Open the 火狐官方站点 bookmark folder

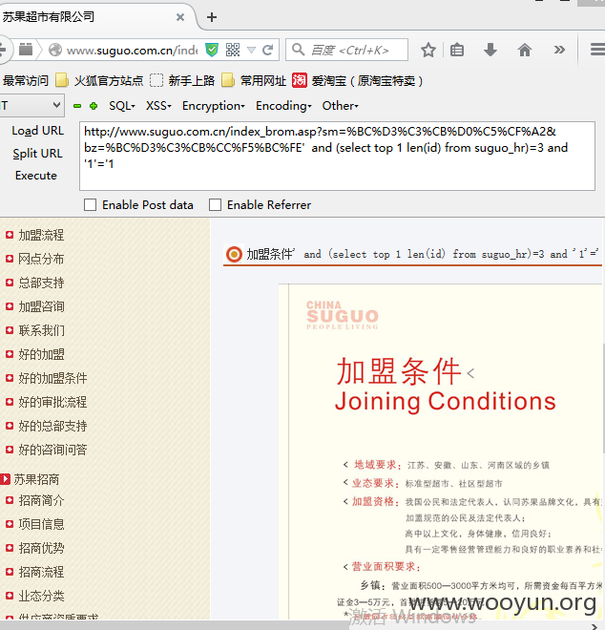click(99, 81)
